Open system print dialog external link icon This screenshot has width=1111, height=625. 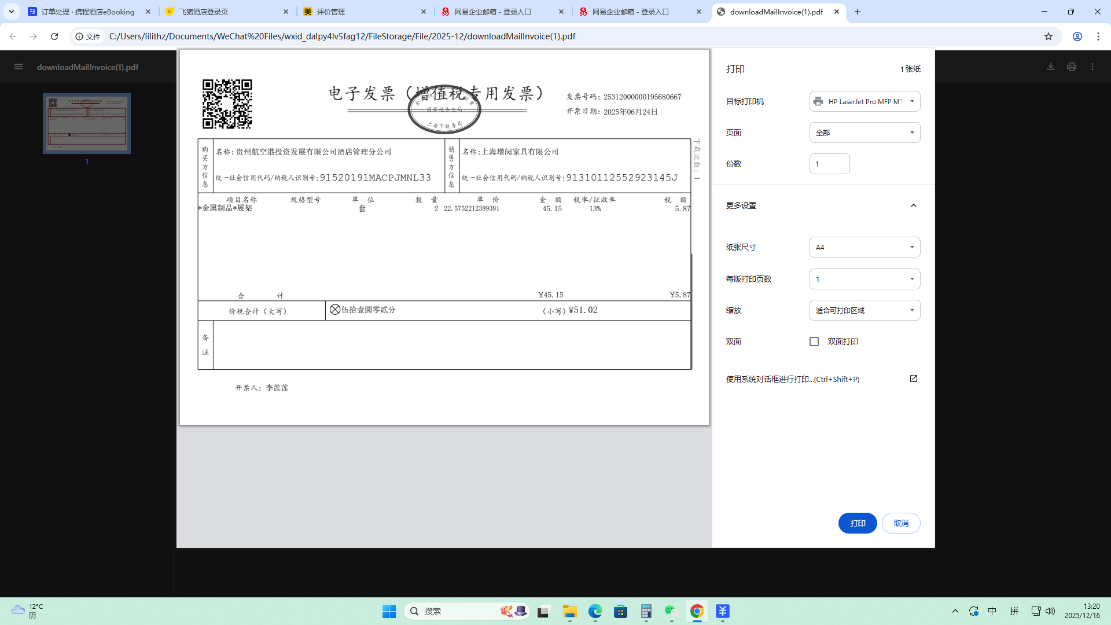pyautogui.click(x=914, y=378)
